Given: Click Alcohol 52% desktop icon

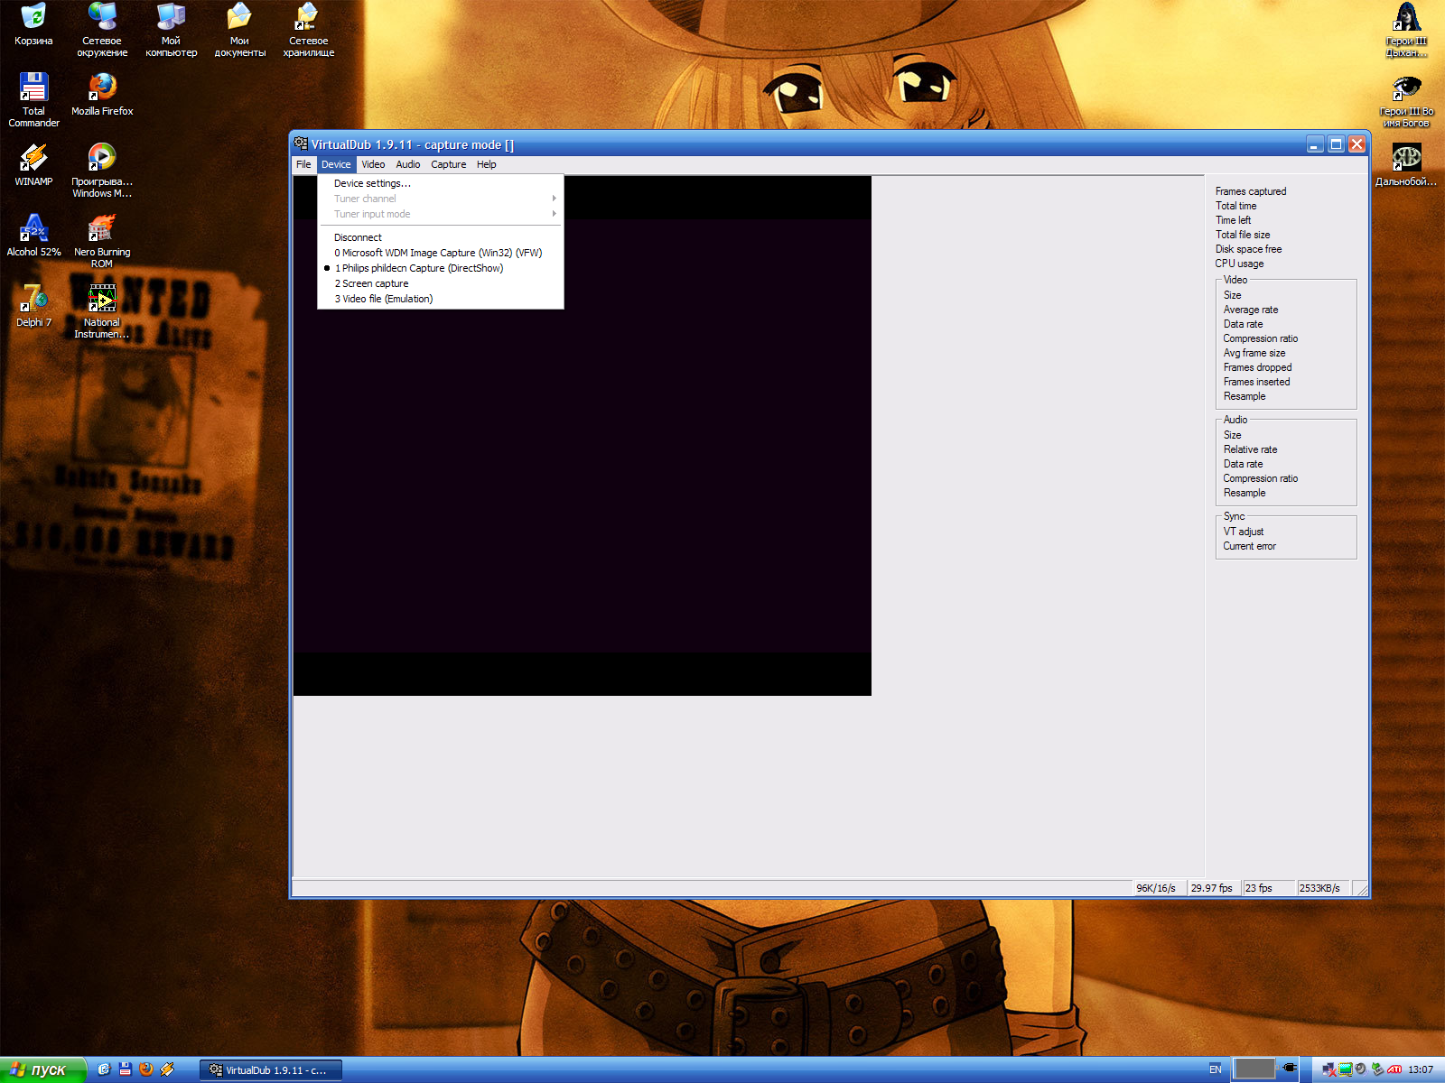Looking at the screenshot, I should (x=33, y=235).
